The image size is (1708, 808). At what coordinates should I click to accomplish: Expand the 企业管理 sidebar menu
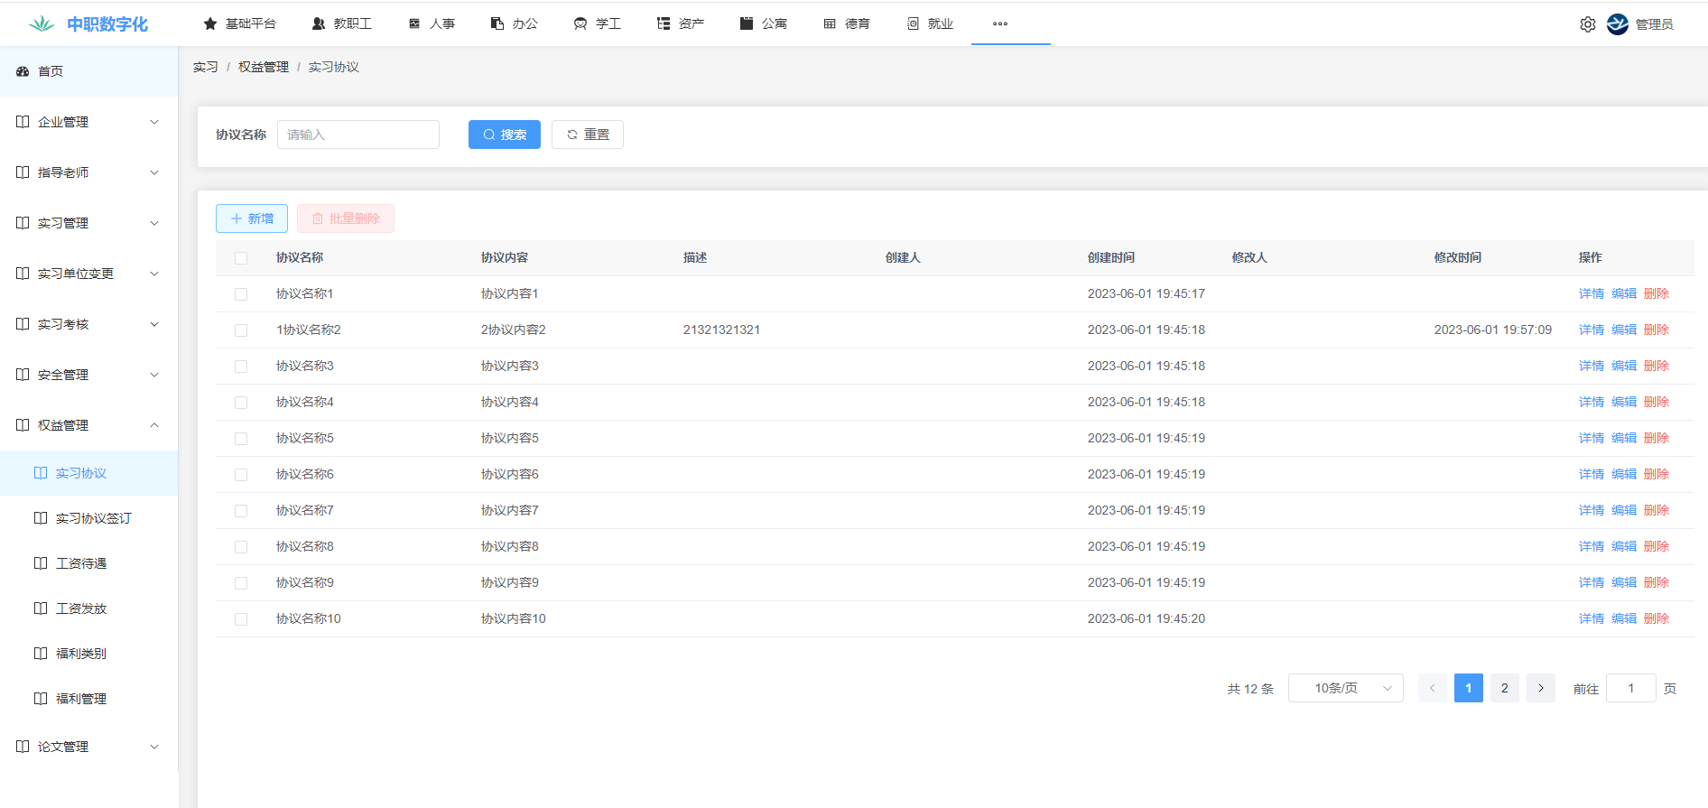(88, 122)
